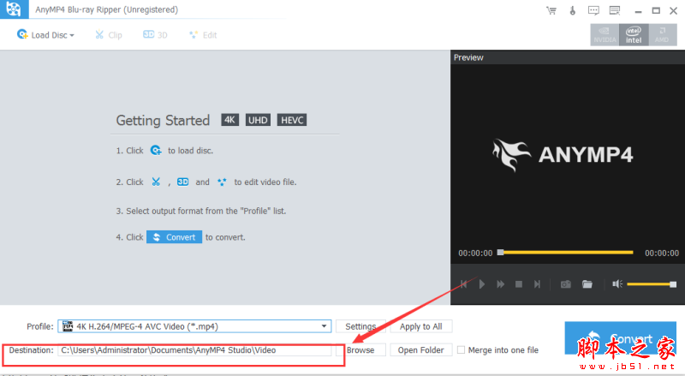Mute the preview audio speaker icon
Screen dimensions: 685x376
click(x=616, y=284)
